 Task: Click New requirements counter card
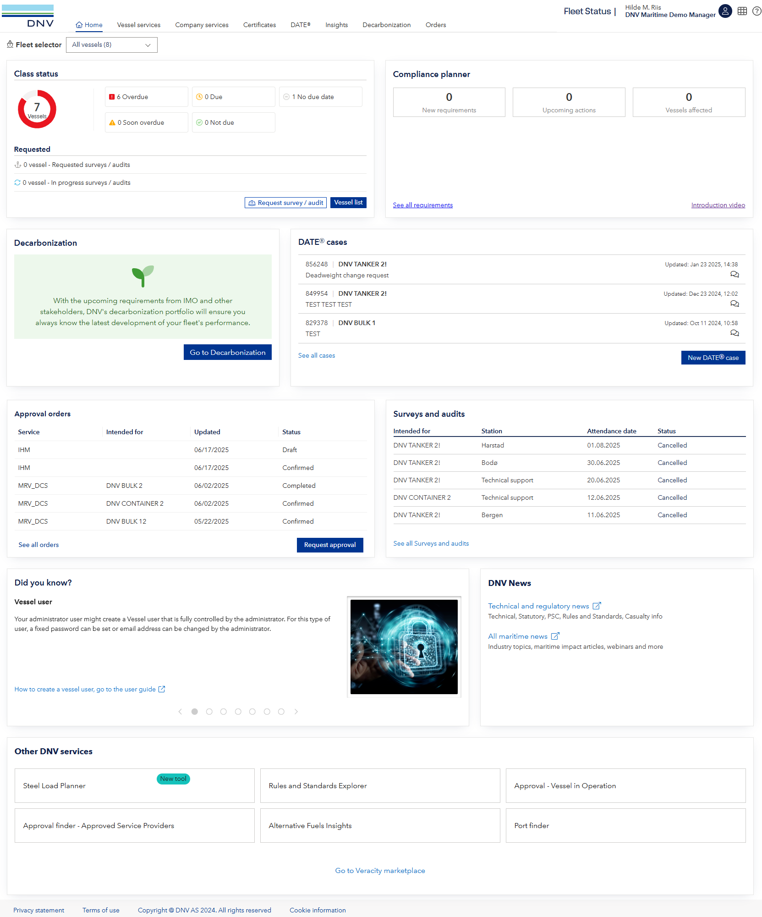[449, 102]
